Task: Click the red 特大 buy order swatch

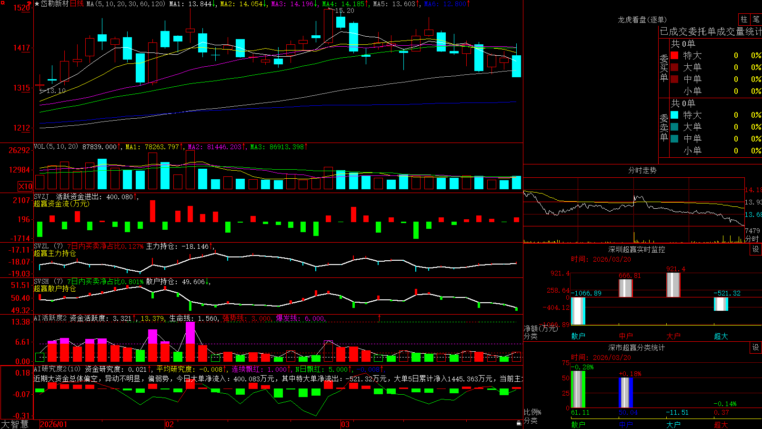Action: 674,55
